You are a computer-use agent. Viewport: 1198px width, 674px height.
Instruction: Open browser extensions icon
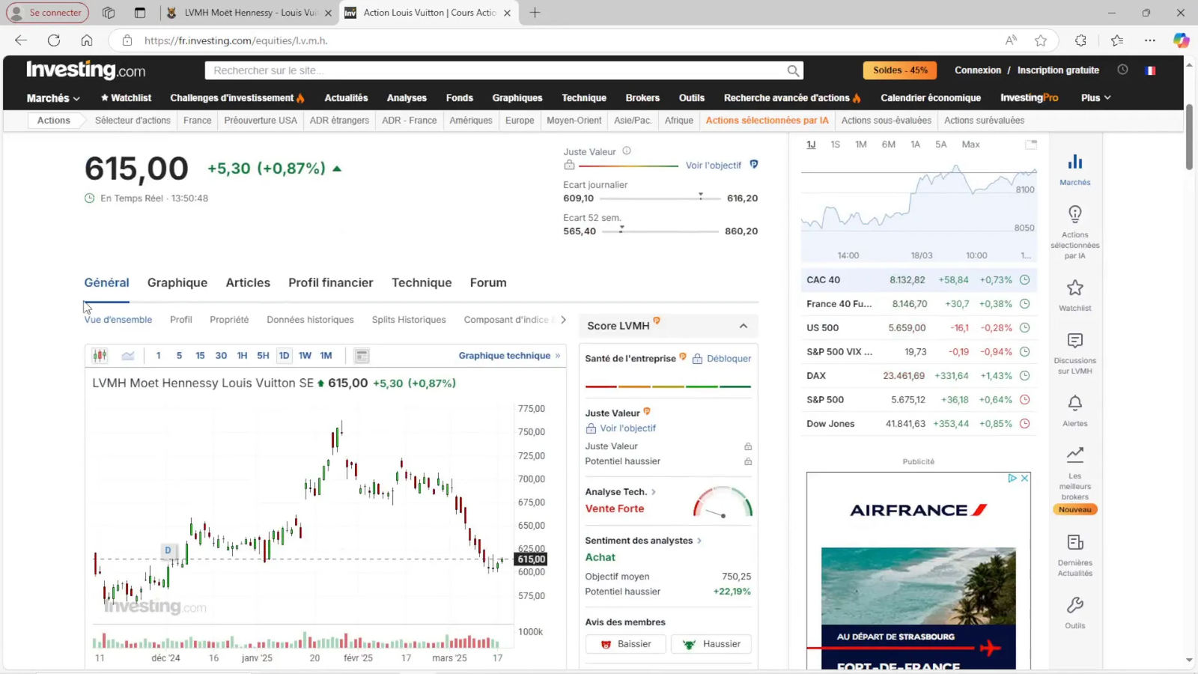point(1080,40)
